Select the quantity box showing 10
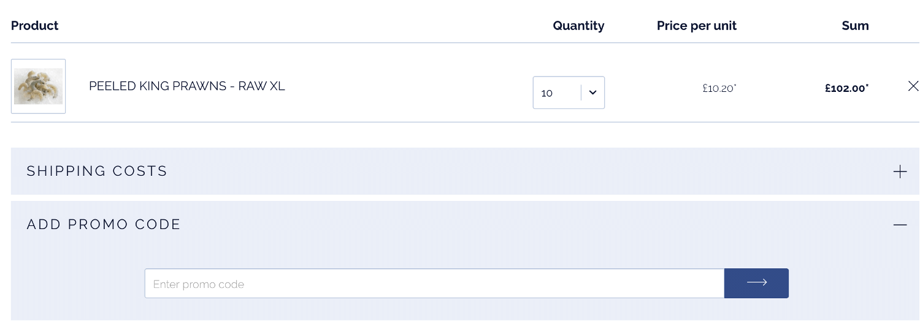The image size is (920, 332). pyautogui.click(x=569, y=92)
